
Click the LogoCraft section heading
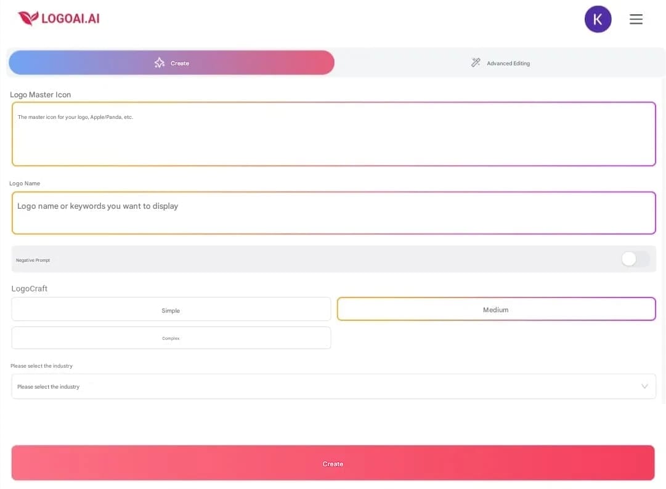tap(29, 288)
